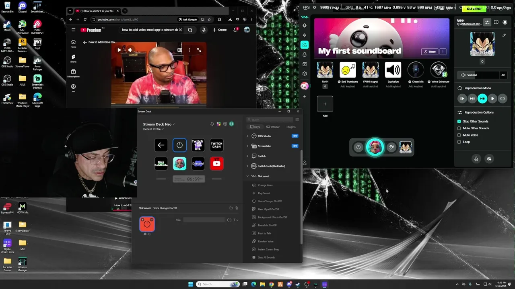
Task: Uncheck Stop Other Sounds
Action: point(459,121)
